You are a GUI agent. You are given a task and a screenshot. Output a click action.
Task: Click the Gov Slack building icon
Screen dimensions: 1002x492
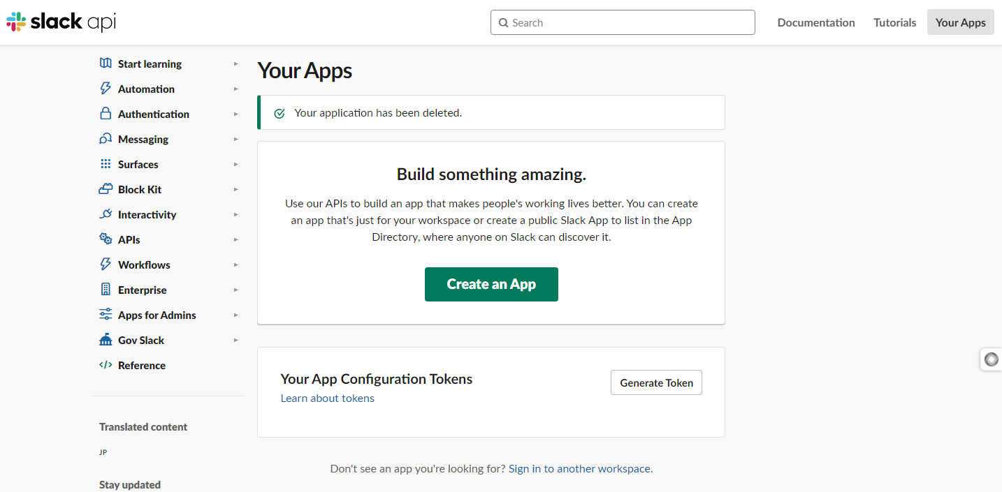pyautogui.click(x=106, y=340)
